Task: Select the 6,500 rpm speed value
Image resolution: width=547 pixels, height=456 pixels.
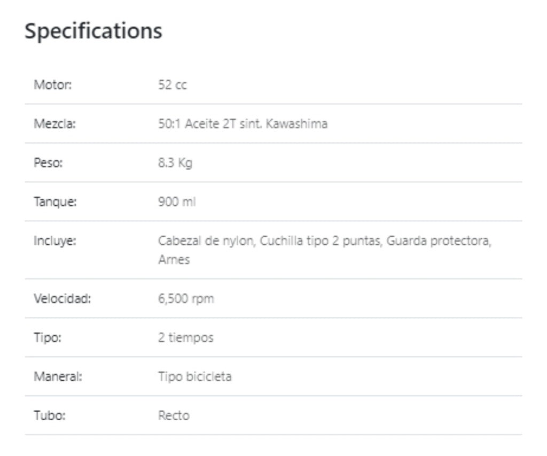Action: click(x=186, y=299)
